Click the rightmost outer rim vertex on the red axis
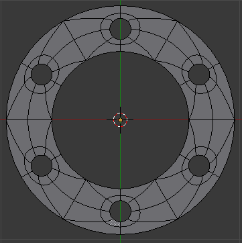This screenshot has width=242, height=243. [235, 120]
